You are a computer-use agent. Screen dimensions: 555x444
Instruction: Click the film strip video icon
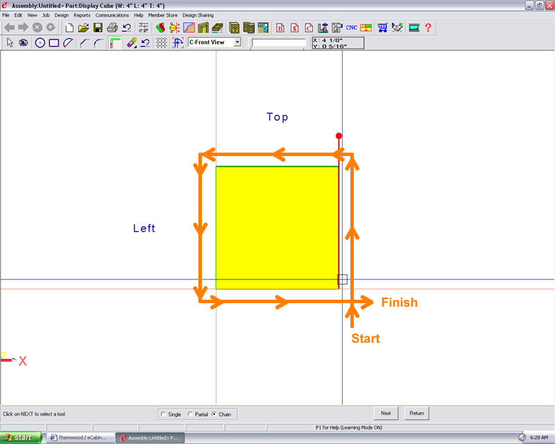point(413,28)
